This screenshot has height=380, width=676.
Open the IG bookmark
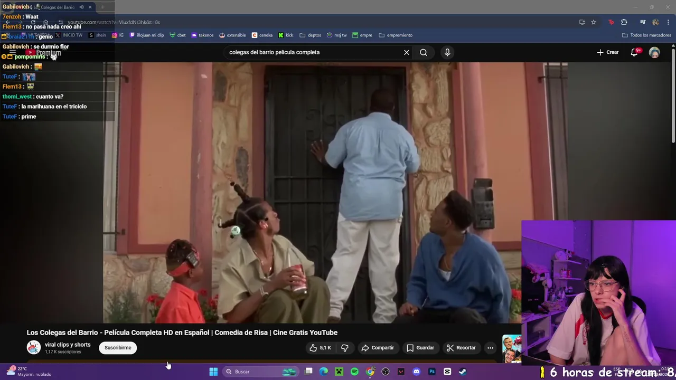pos(118,35)
